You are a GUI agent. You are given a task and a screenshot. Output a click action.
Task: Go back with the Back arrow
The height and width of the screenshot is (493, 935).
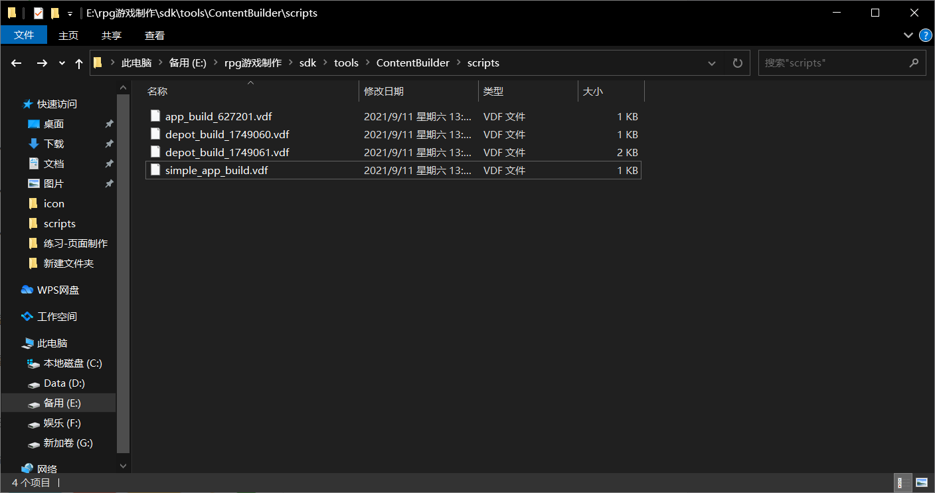pyautogui.click(x=17, y=63)
